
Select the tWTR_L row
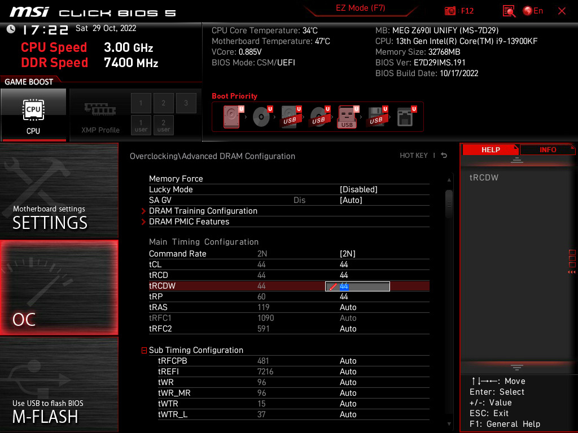pos(294,414)
